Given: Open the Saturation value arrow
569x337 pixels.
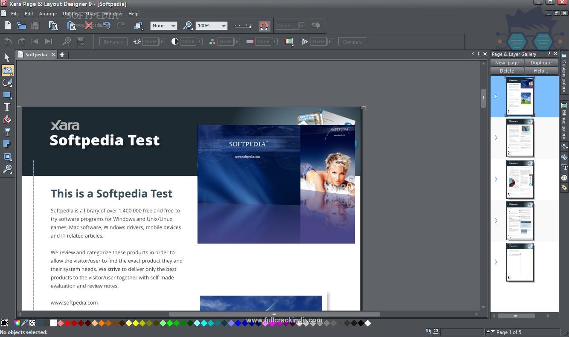Looking at the screenshot, I should 237,41.
